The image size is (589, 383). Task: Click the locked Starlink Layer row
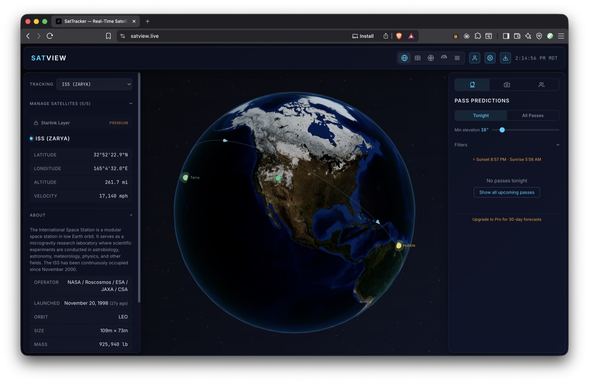81,123
